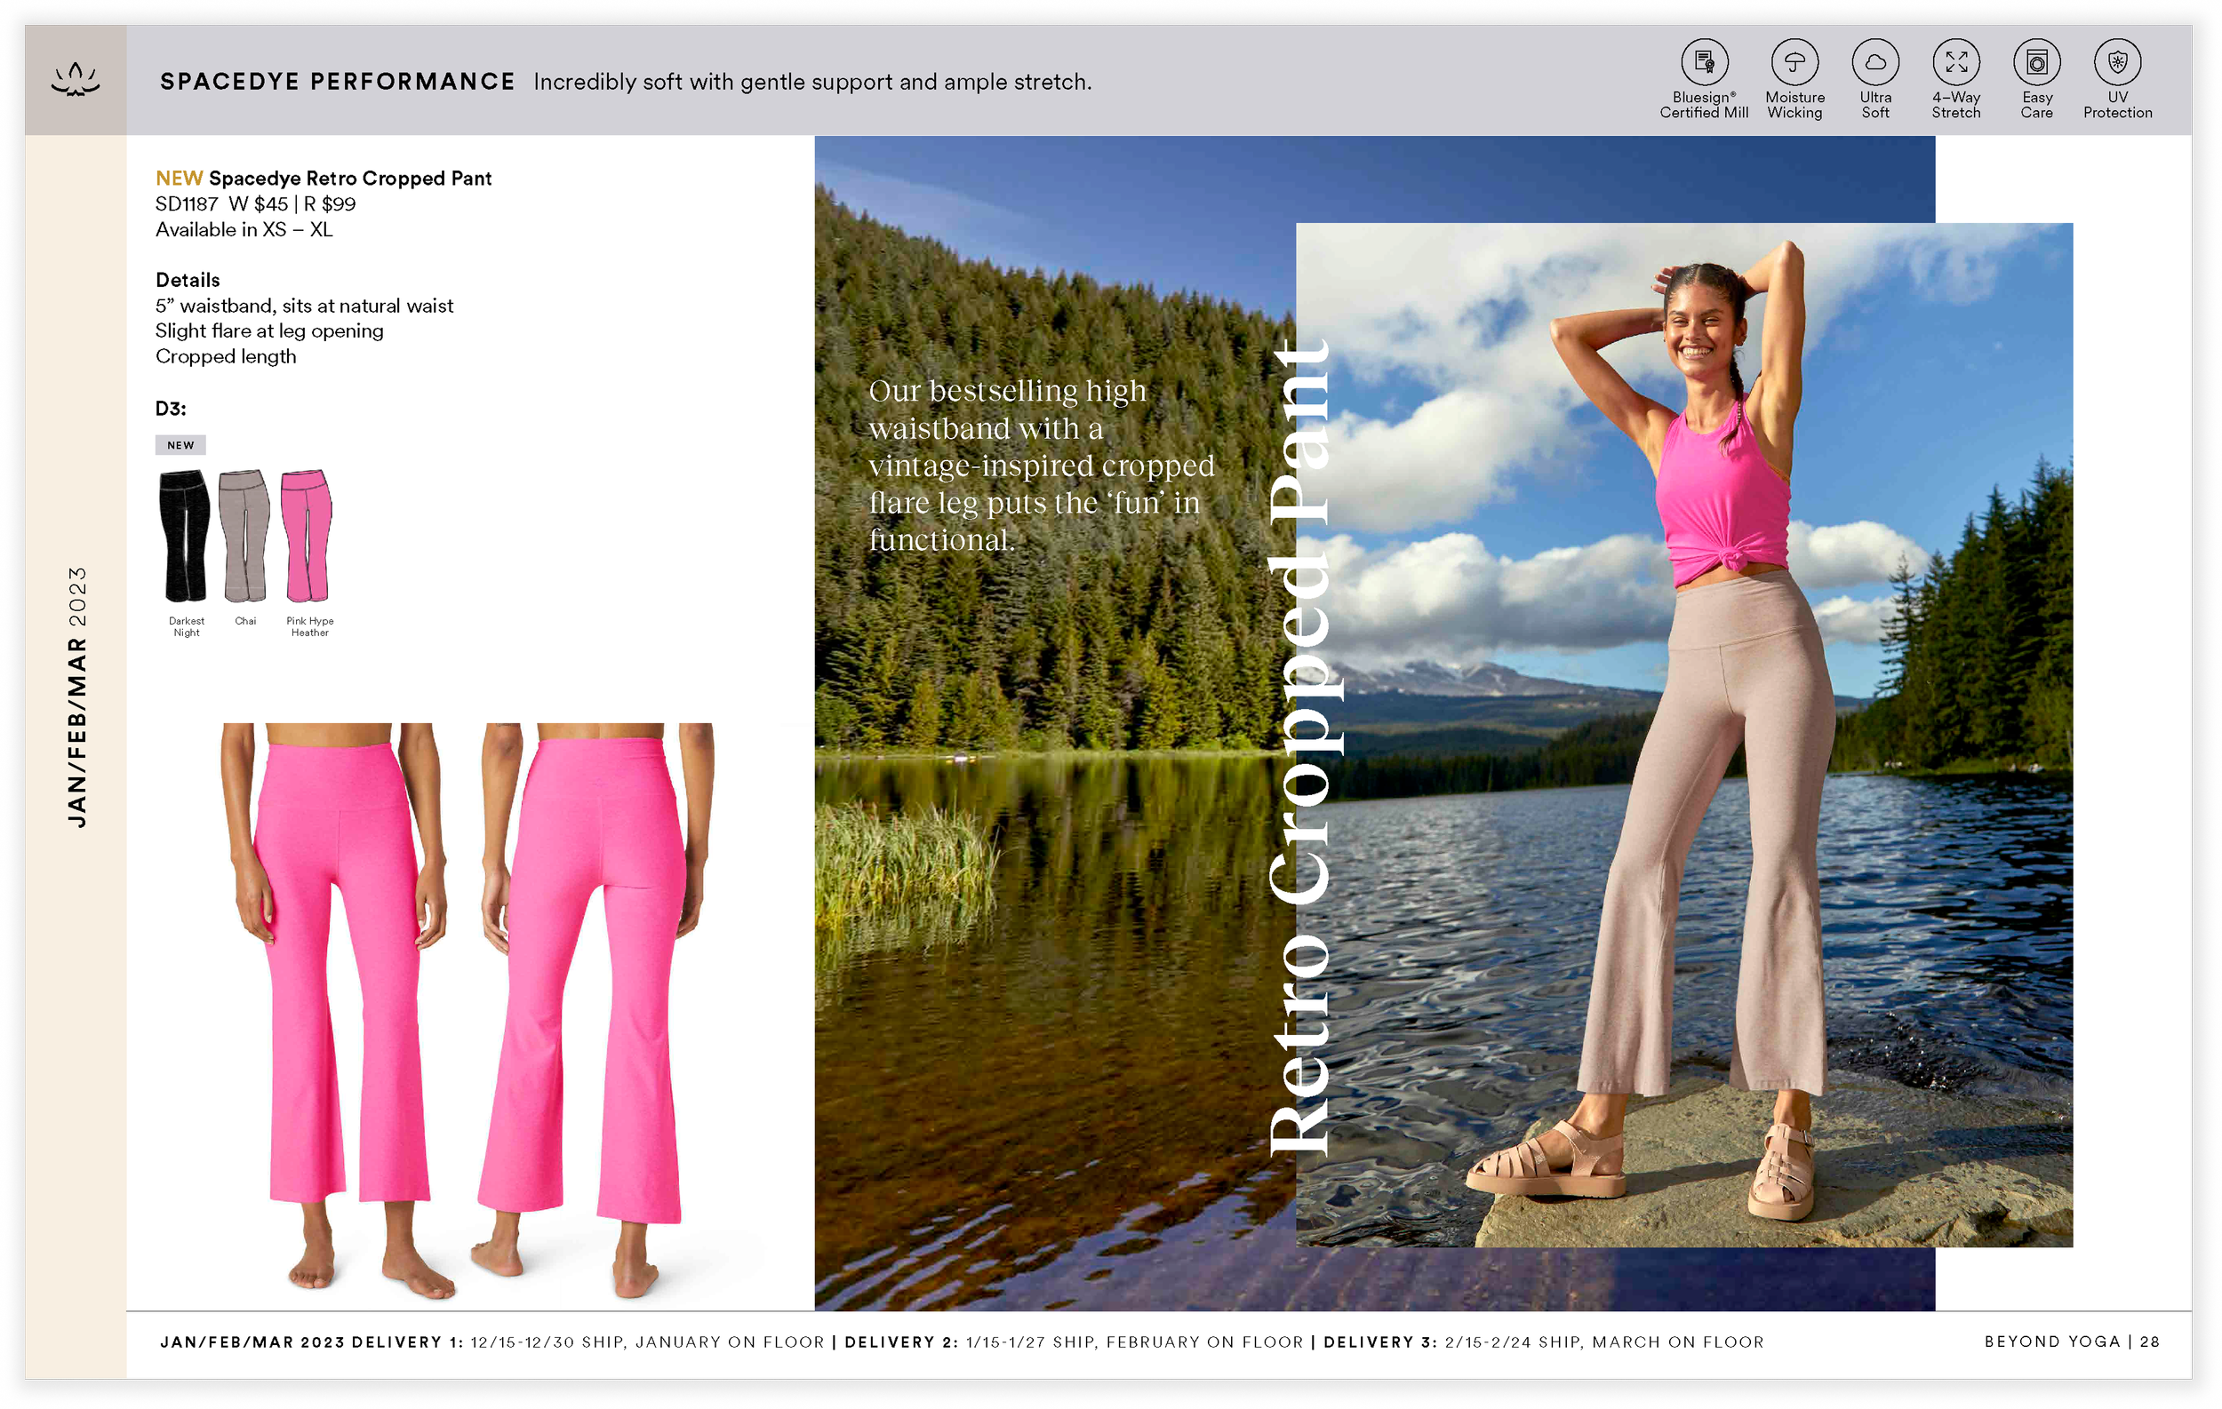Click the 'SPACEDYE PERFORMANCE' heading

338,81
